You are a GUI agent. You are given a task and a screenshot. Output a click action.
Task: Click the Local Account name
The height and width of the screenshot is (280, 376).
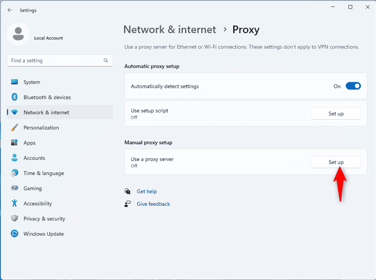[x=48, y=38]
